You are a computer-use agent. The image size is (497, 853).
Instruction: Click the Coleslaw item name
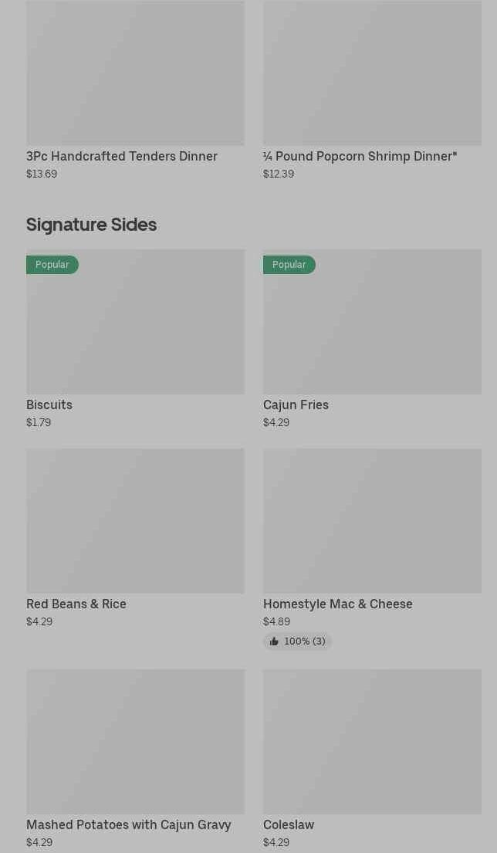(289, 824)
